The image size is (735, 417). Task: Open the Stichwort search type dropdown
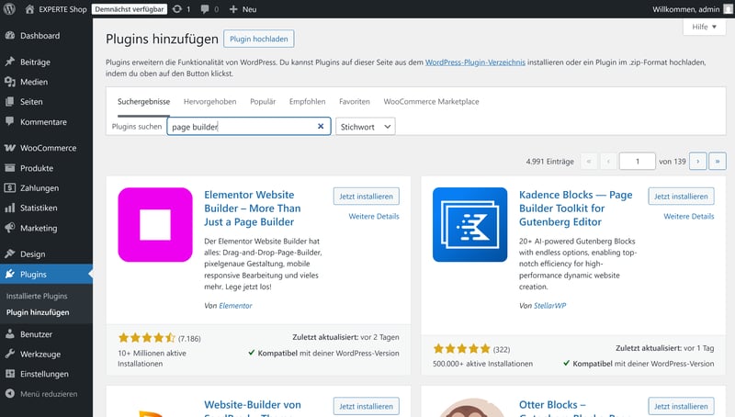[365, 127]
